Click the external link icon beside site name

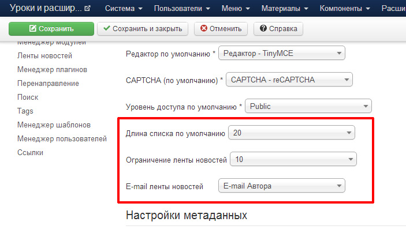(x=87, y=9)
